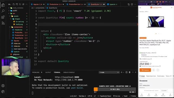Screen dimensions: 174x98
Task: Open react-app-env.d.ts in the file tree
Action: tap(20, 49)
